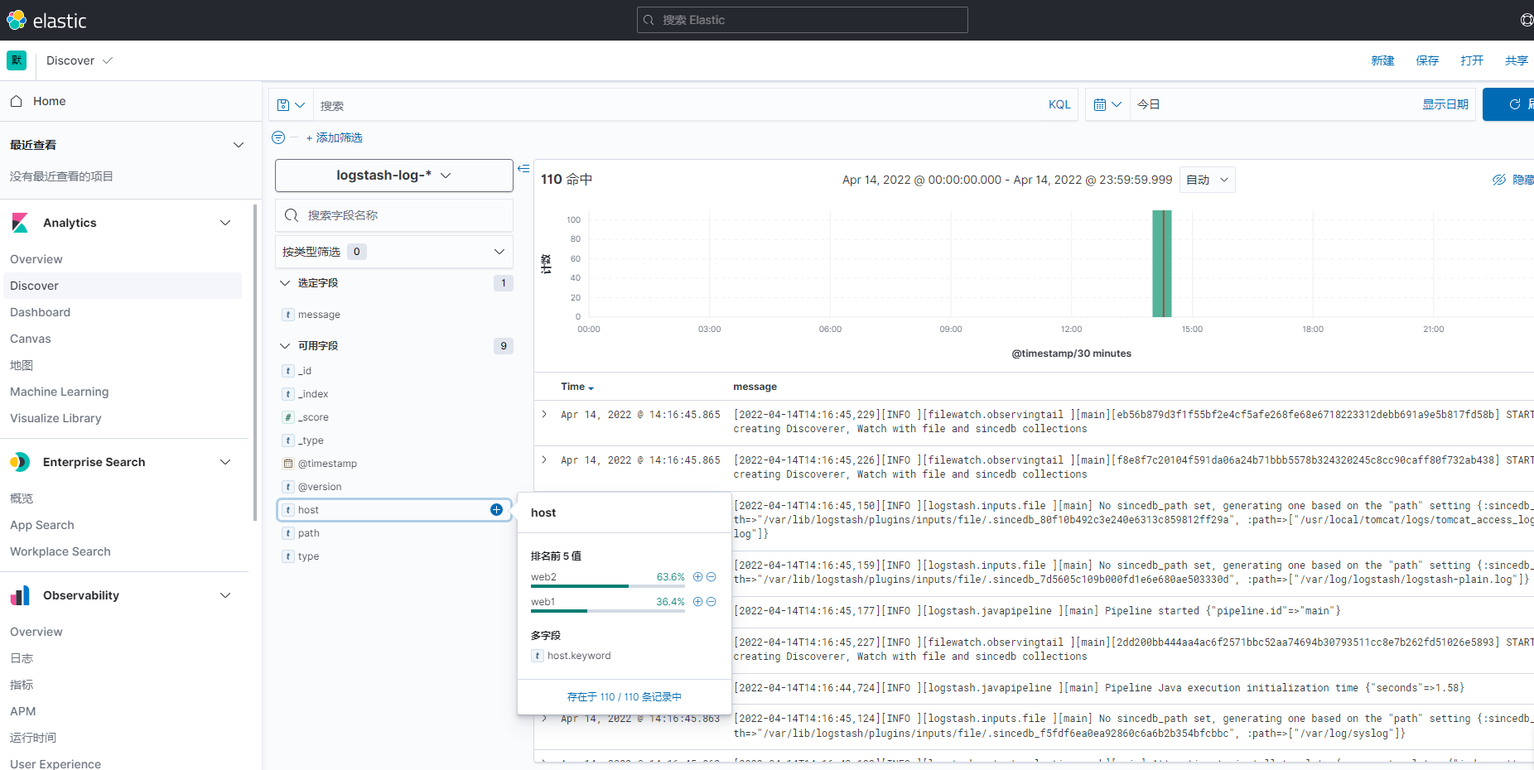Click Share (共享) in top menu
Viewport: 1534px width, 770px height.
1517,60
